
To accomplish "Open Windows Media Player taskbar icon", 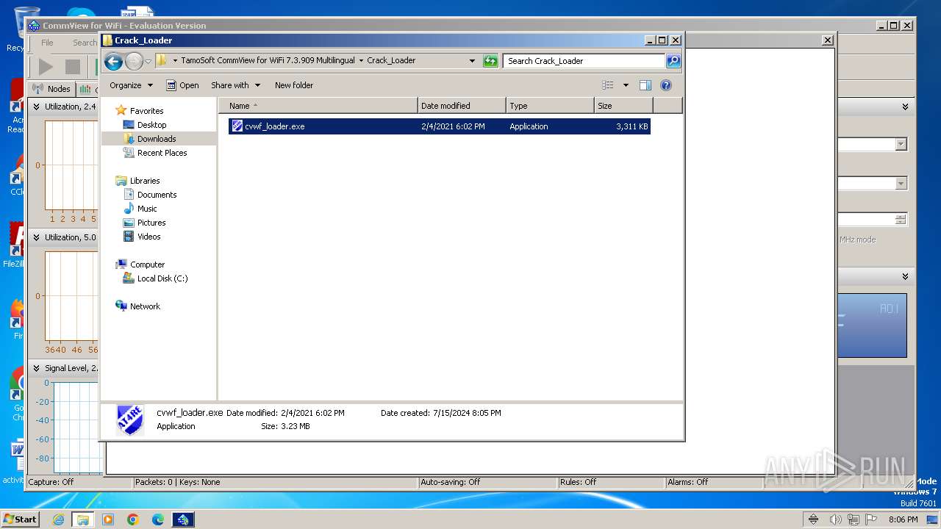I will tap(108, 519).
